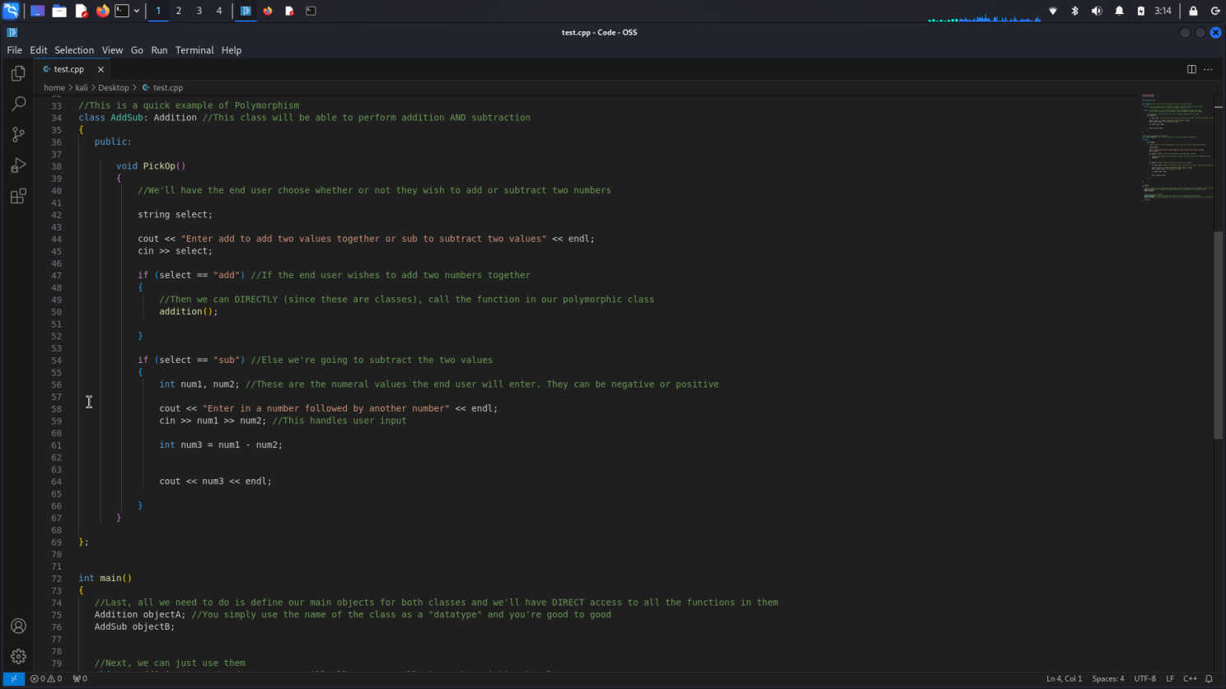Click Ln 4, Col 1 go-to-line status
This screenshot has height=689, width=1226.
pyautogui.click(x=1064, y=679)
